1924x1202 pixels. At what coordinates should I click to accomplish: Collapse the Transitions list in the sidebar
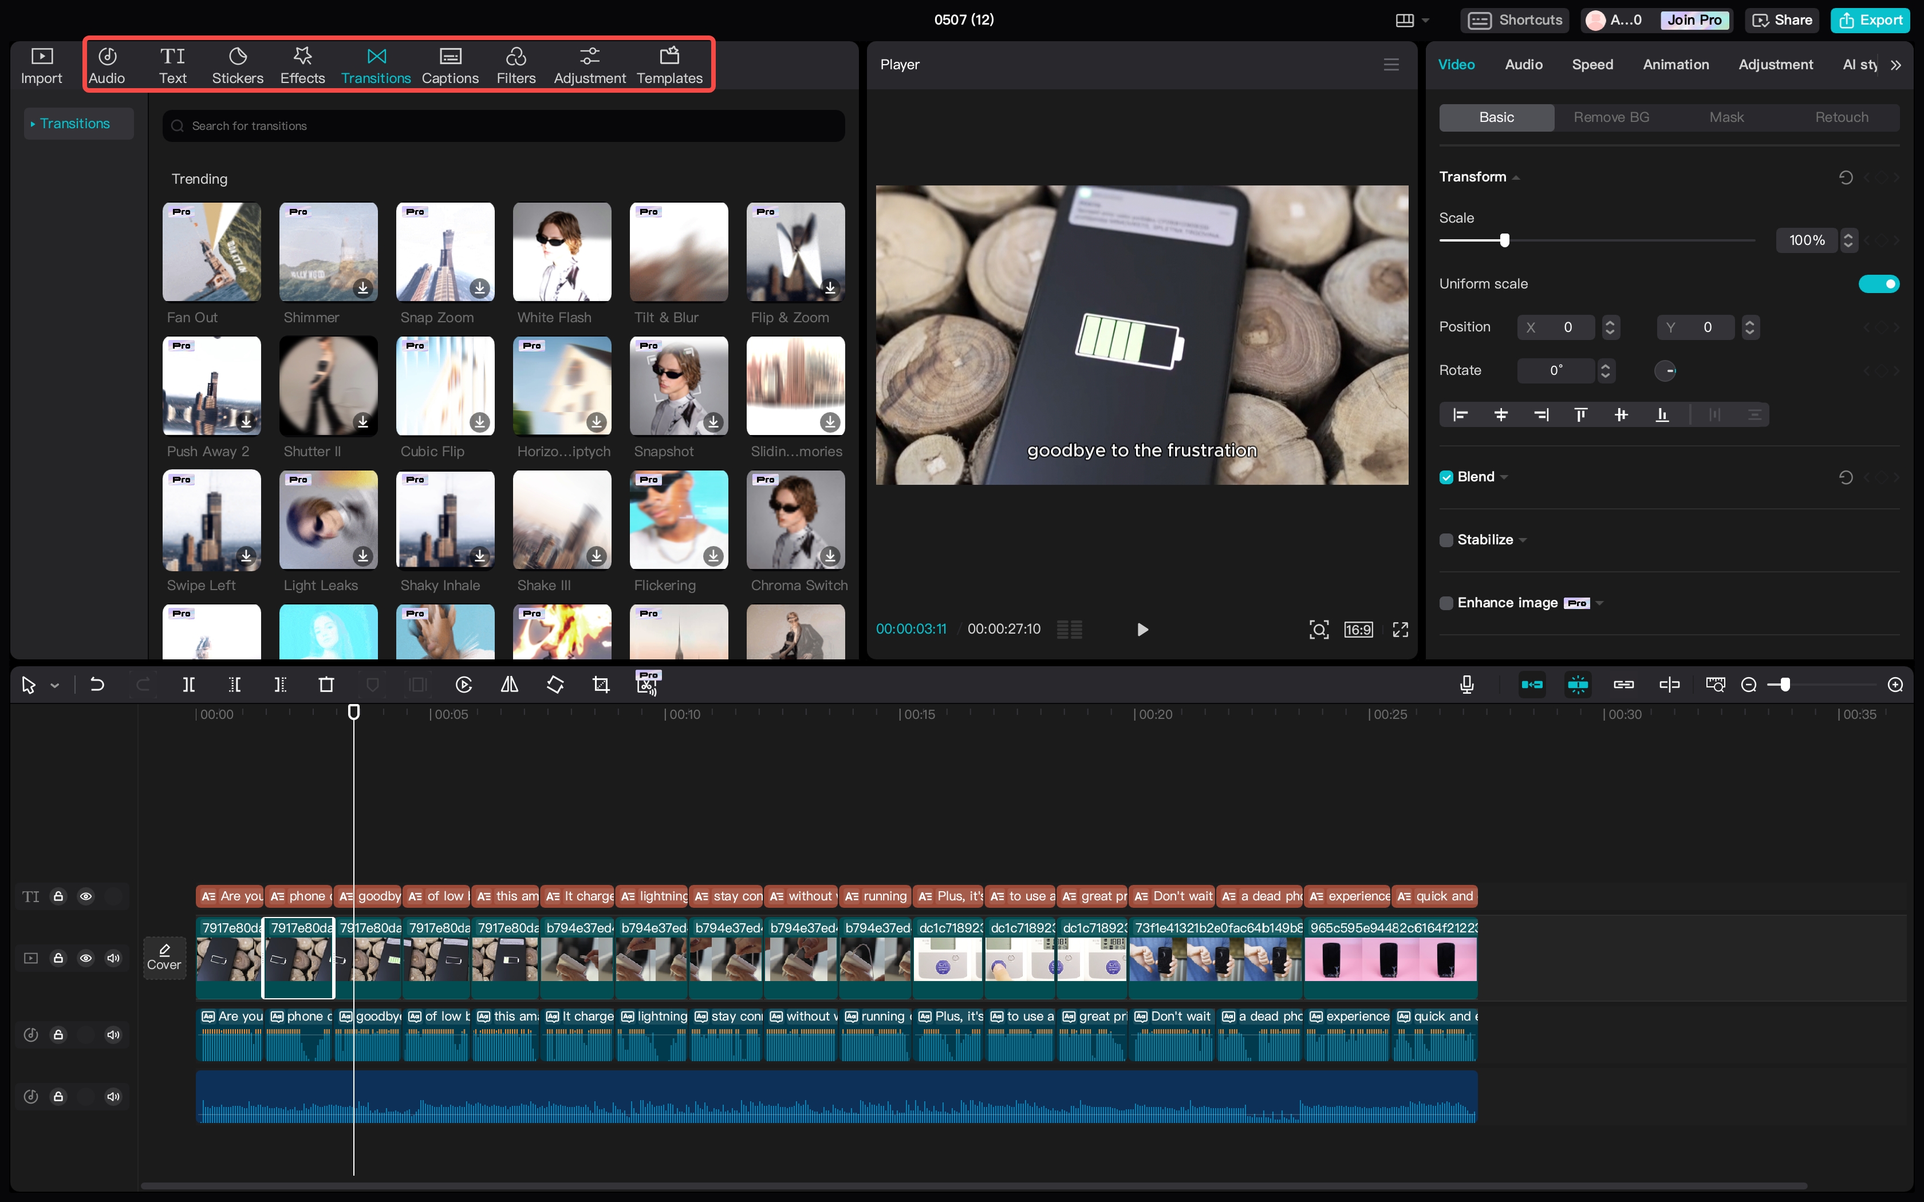[33, 123]
